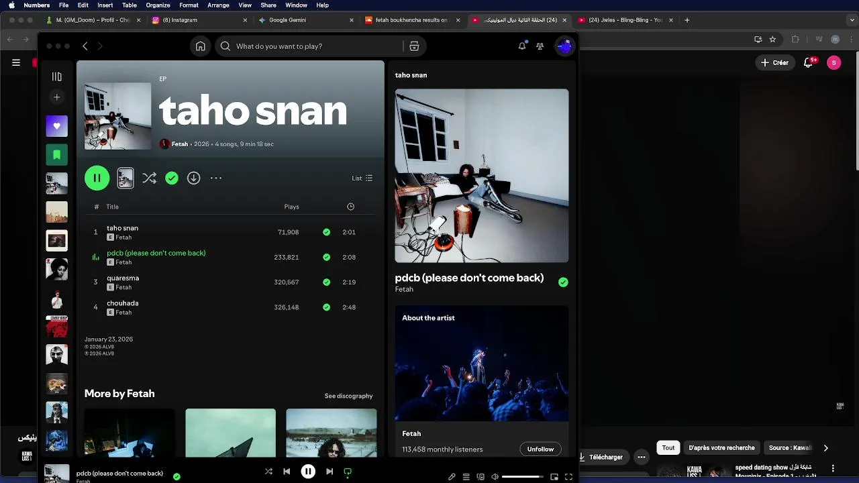The width and height of the screenshot is (859, 483).
Task: Pause the EP with large green button
Action: 97,178
